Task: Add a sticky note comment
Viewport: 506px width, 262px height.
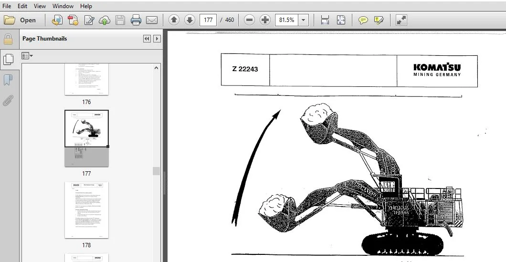Action: 363,20
